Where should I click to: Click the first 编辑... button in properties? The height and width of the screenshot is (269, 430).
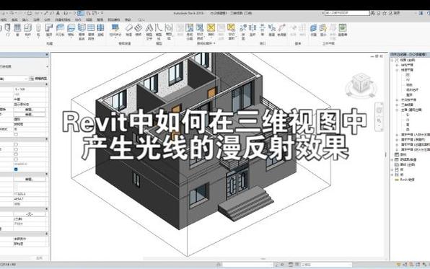(30, 110)
